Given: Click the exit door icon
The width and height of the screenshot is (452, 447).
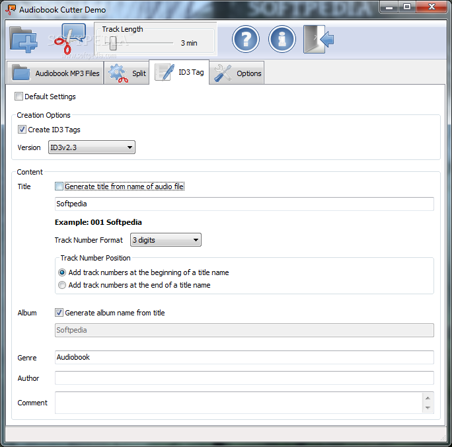Looking at the screenshot, I should 319,39.
